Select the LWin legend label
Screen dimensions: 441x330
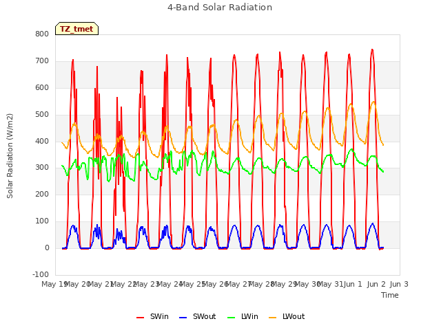tap(249, 316)
